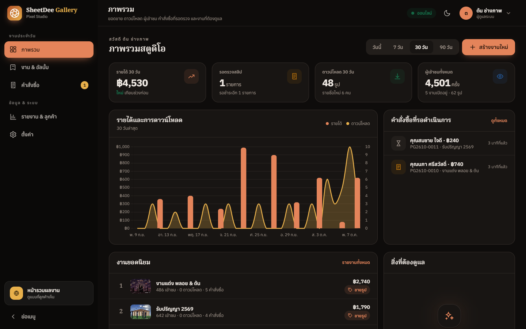Click the สร้างงานใหม่ button
The image size is (526, 329).
point(488,47)
